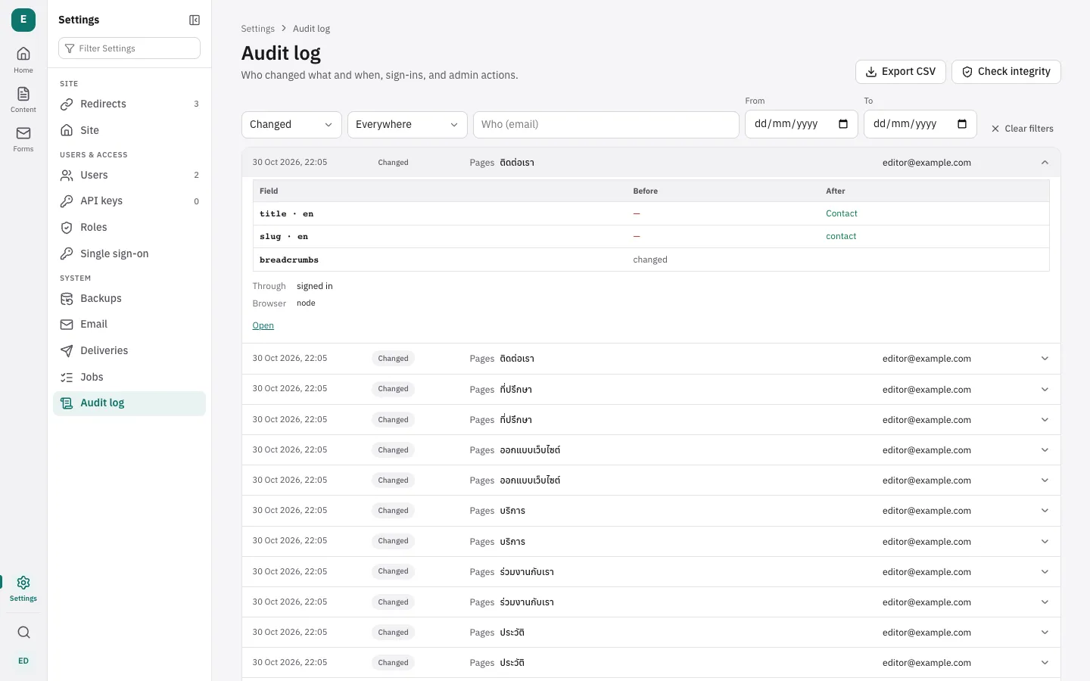Expand the second ที่ปรึกษา log row
This screenshot has height=681, width=1090.
651,419
